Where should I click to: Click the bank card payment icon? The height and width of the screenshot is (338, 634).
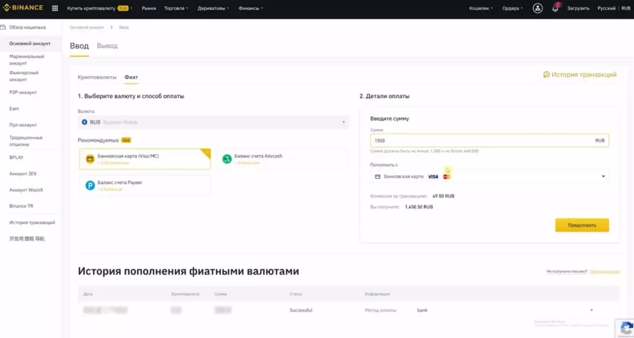[x=90, y=159]
